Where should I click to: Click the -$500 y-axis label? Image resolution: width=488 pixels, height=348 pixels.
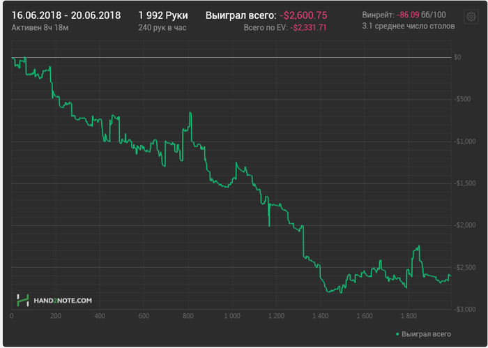point(462,99)
